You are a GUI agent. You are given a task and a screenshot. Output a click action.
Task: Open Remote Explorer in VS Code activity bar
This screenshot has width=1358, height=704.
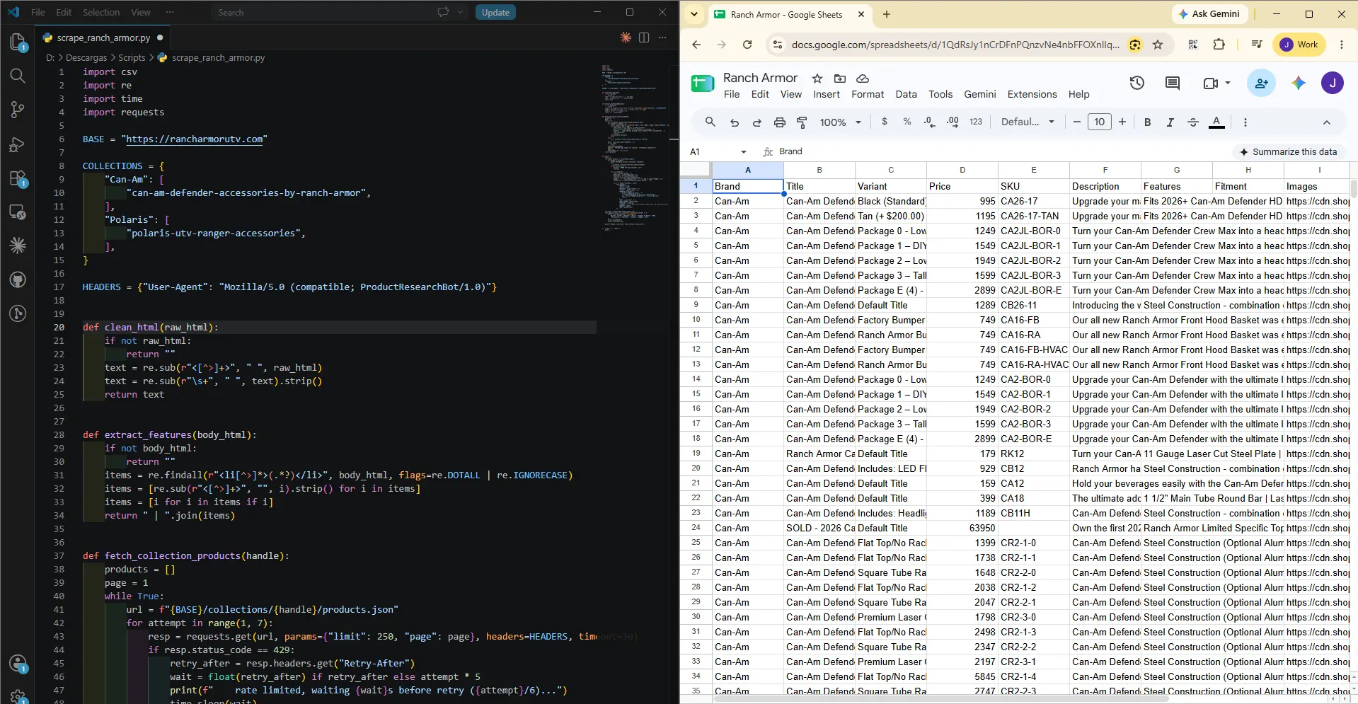pyautogui.click(x=18, y=212)
